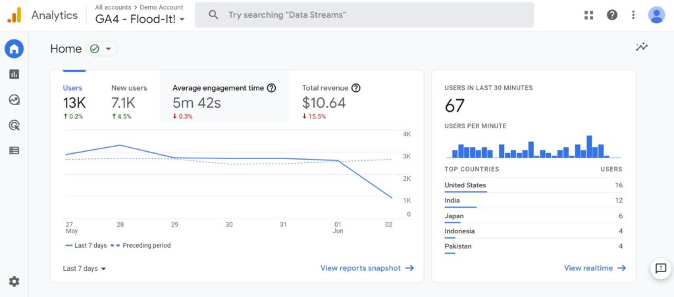Open the Explore icon in sidebar
Image resolution: width=674 pixels, height=297 pixels.
(14, 100)
